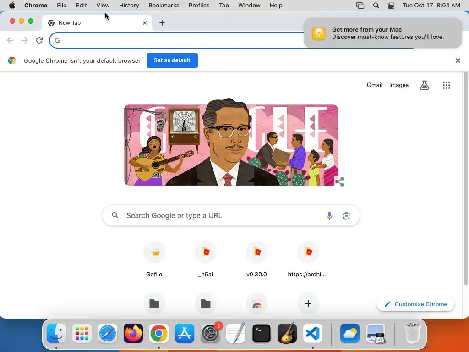Click the Google Doodle image
The height and width of the screenshot is (352, 469).
point(231,142)
